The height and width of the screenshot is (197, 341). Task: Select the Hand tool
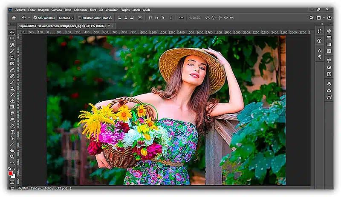[12, 150]
